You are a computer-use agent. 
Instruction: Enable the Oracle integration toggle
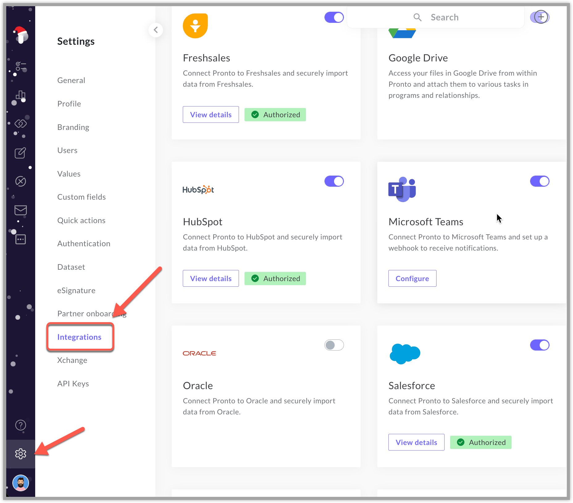(334, 345)
